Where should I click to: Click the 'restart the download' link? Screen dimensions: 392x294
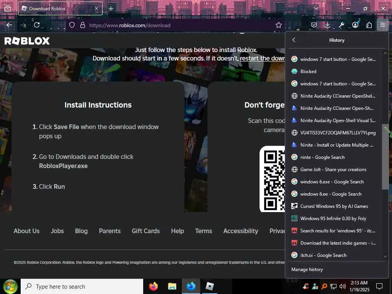[x=262, y=58]
